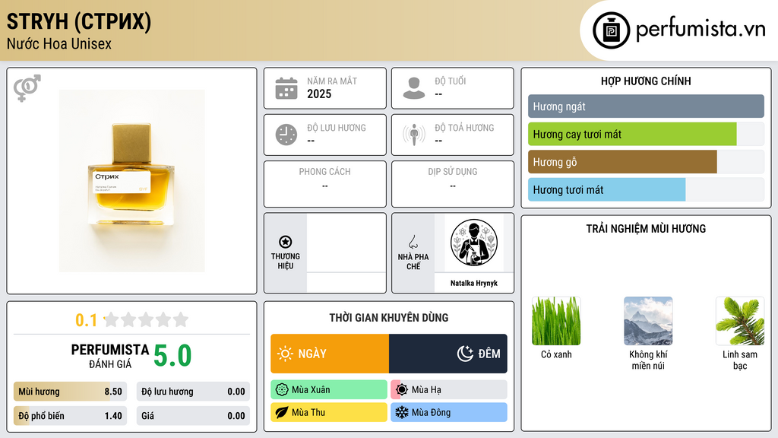Click the Hương ngát accord bar
This screenshot has height=438, width=778.
tap(646, 106)
